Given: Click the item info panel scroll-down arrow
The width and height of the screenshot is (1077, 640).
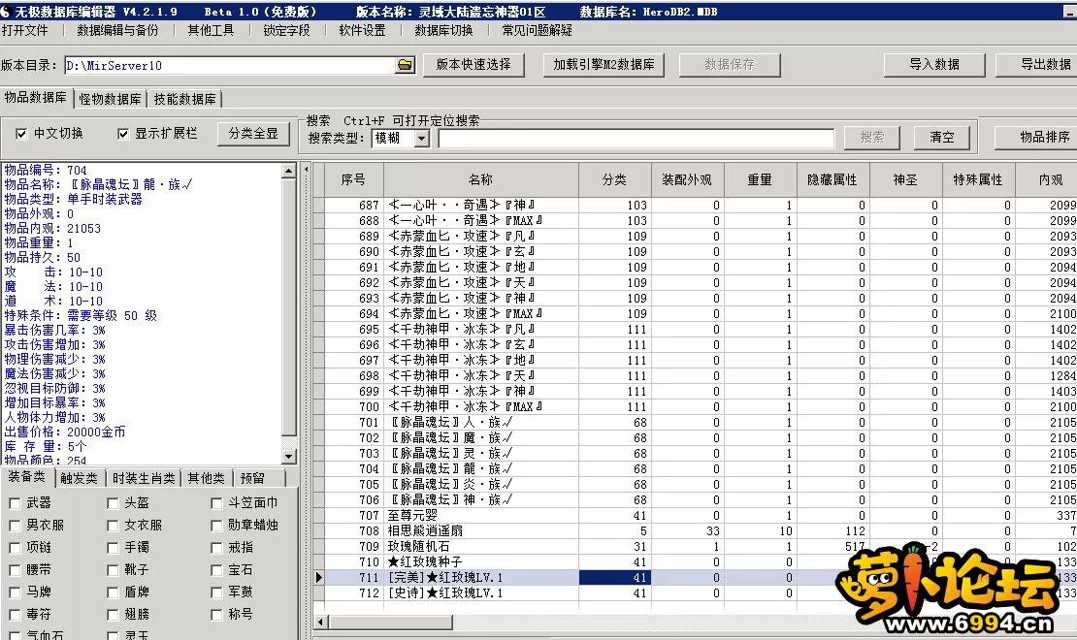Looking at the screenshot, I should click(x=288, y=456).
